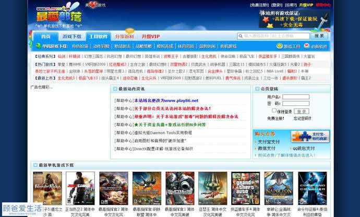
Task: Select the 益智休闲 game category
Action: (207, 46)
